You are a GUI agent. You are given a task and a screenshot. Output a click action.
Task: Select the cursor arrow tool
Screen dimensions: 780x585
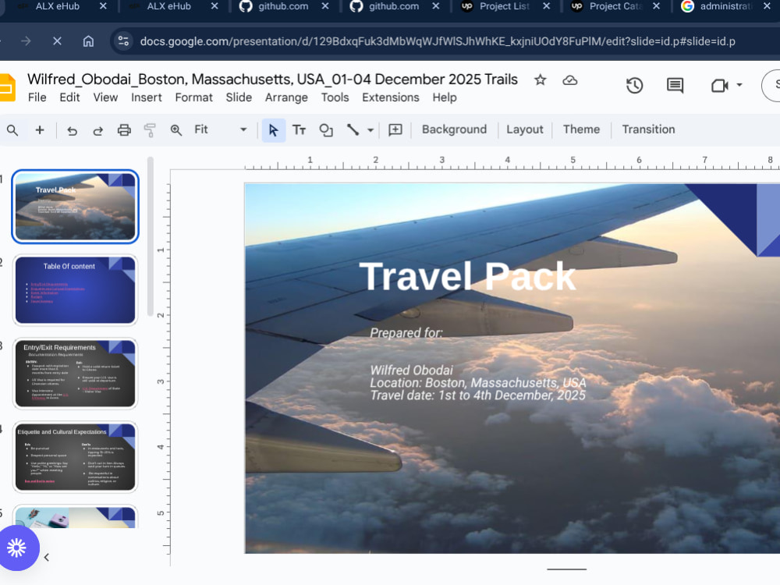[x=274, y=130]
